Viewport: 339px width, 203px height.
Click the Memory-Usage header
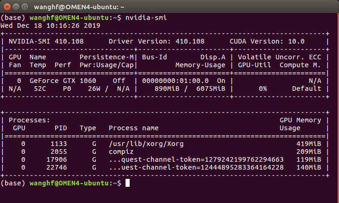pyautogui.click(x=201, y=65)
